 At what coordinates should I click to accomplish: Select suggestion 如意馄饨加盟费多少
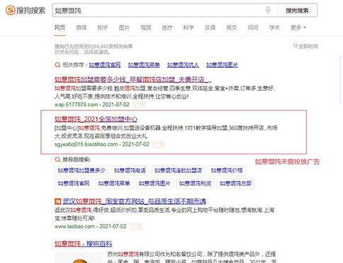click(81, 171)
